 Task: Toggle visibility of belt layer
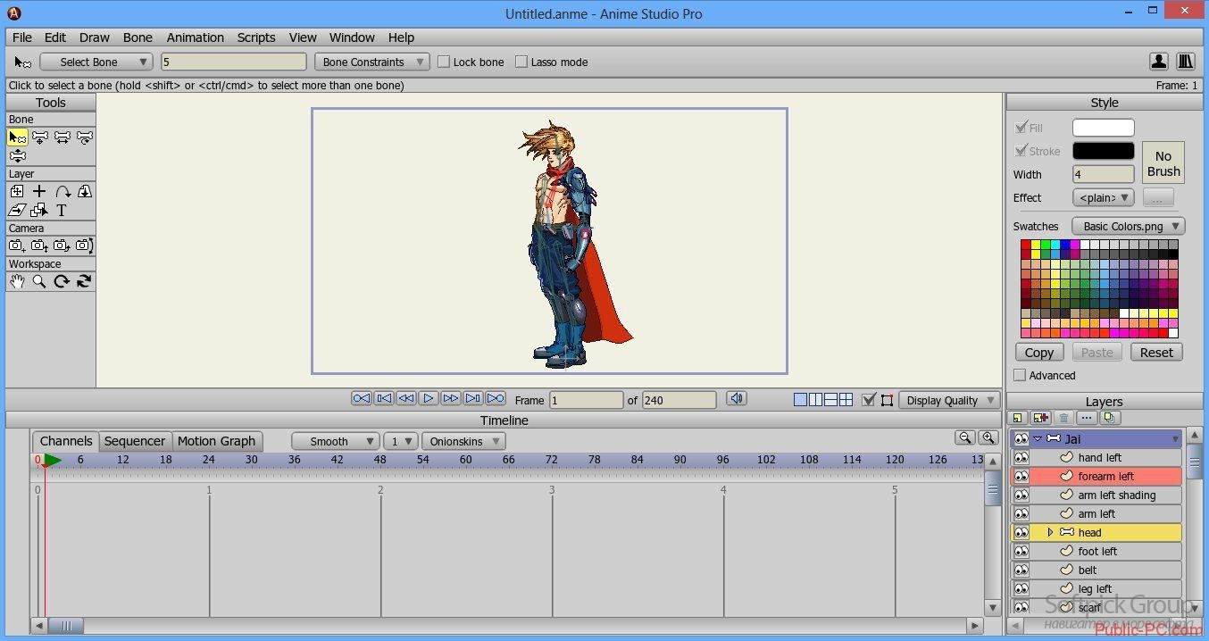coord(1021,570)
